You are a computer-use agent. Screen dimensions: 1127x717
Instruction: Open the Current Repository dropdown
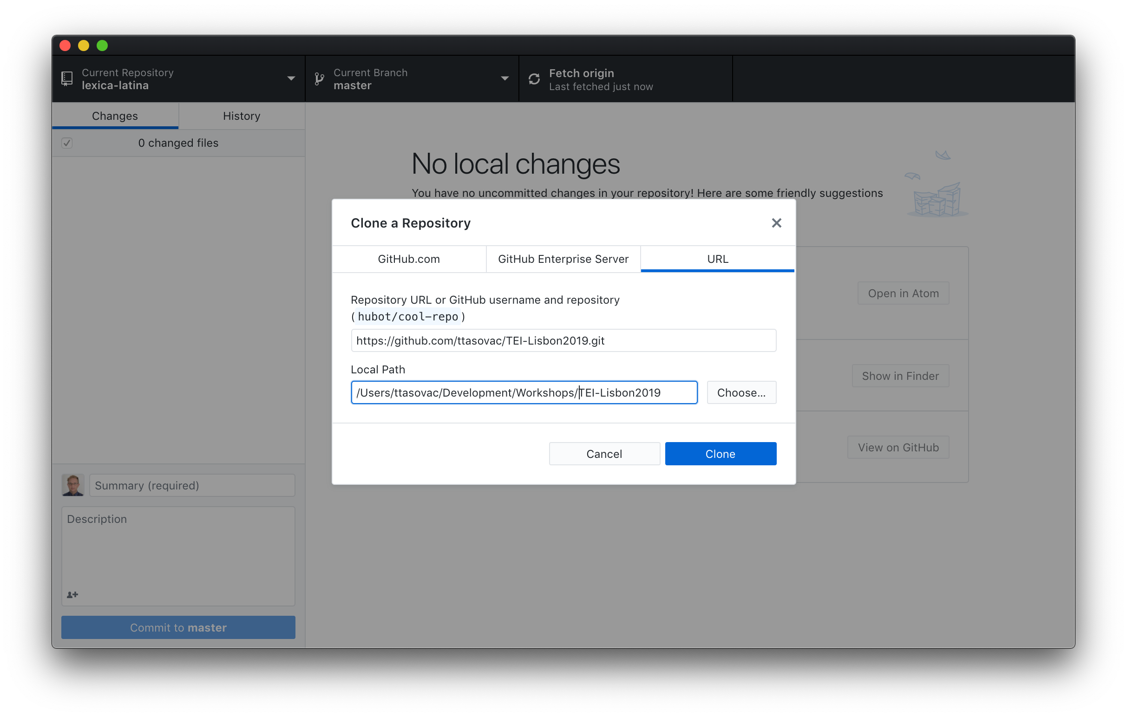point(178,79)
